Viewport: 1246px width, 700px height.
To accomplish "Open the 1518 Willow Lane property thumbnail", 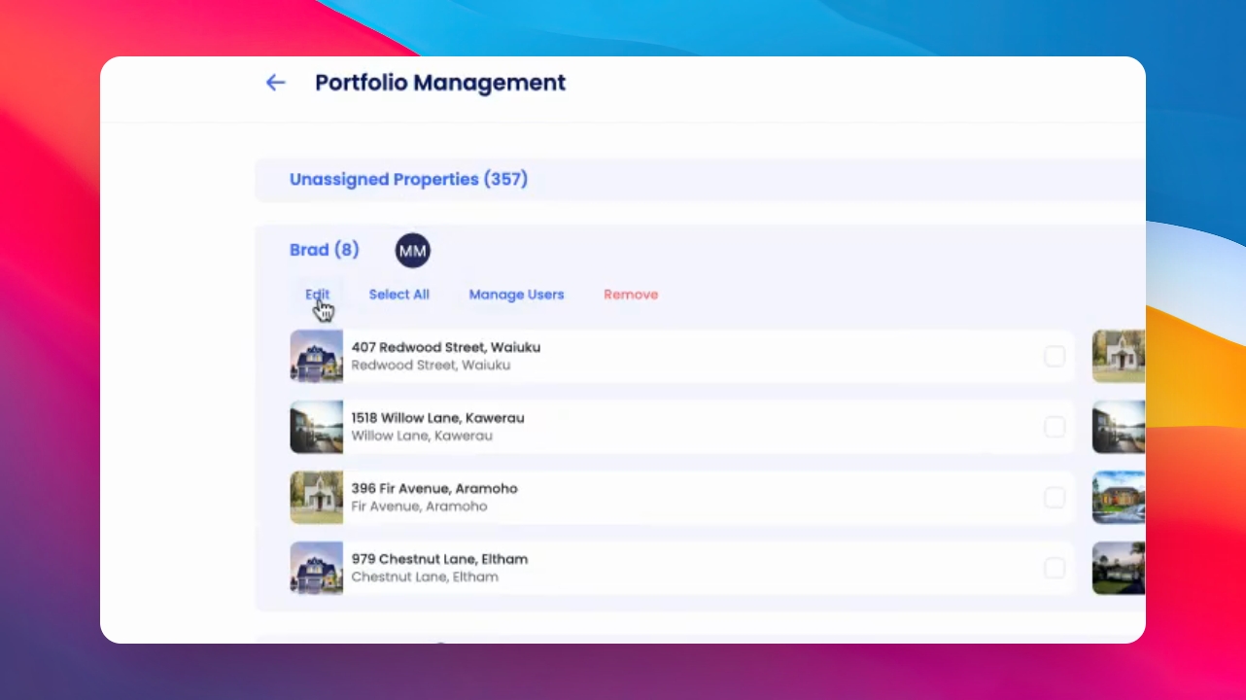I will tap(317, 427).
